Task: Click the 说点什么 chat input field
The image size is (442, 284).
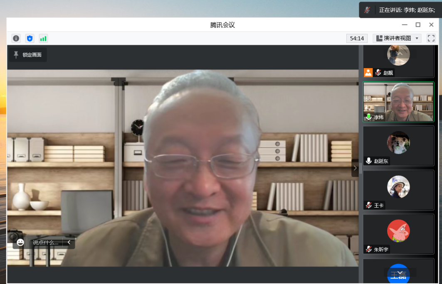Action: pyautogui.click(x=45, y=242)
